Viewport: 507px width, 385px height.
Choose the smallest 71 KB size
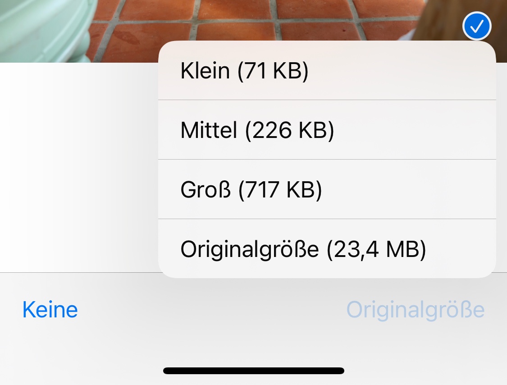(x=245, y=71)
